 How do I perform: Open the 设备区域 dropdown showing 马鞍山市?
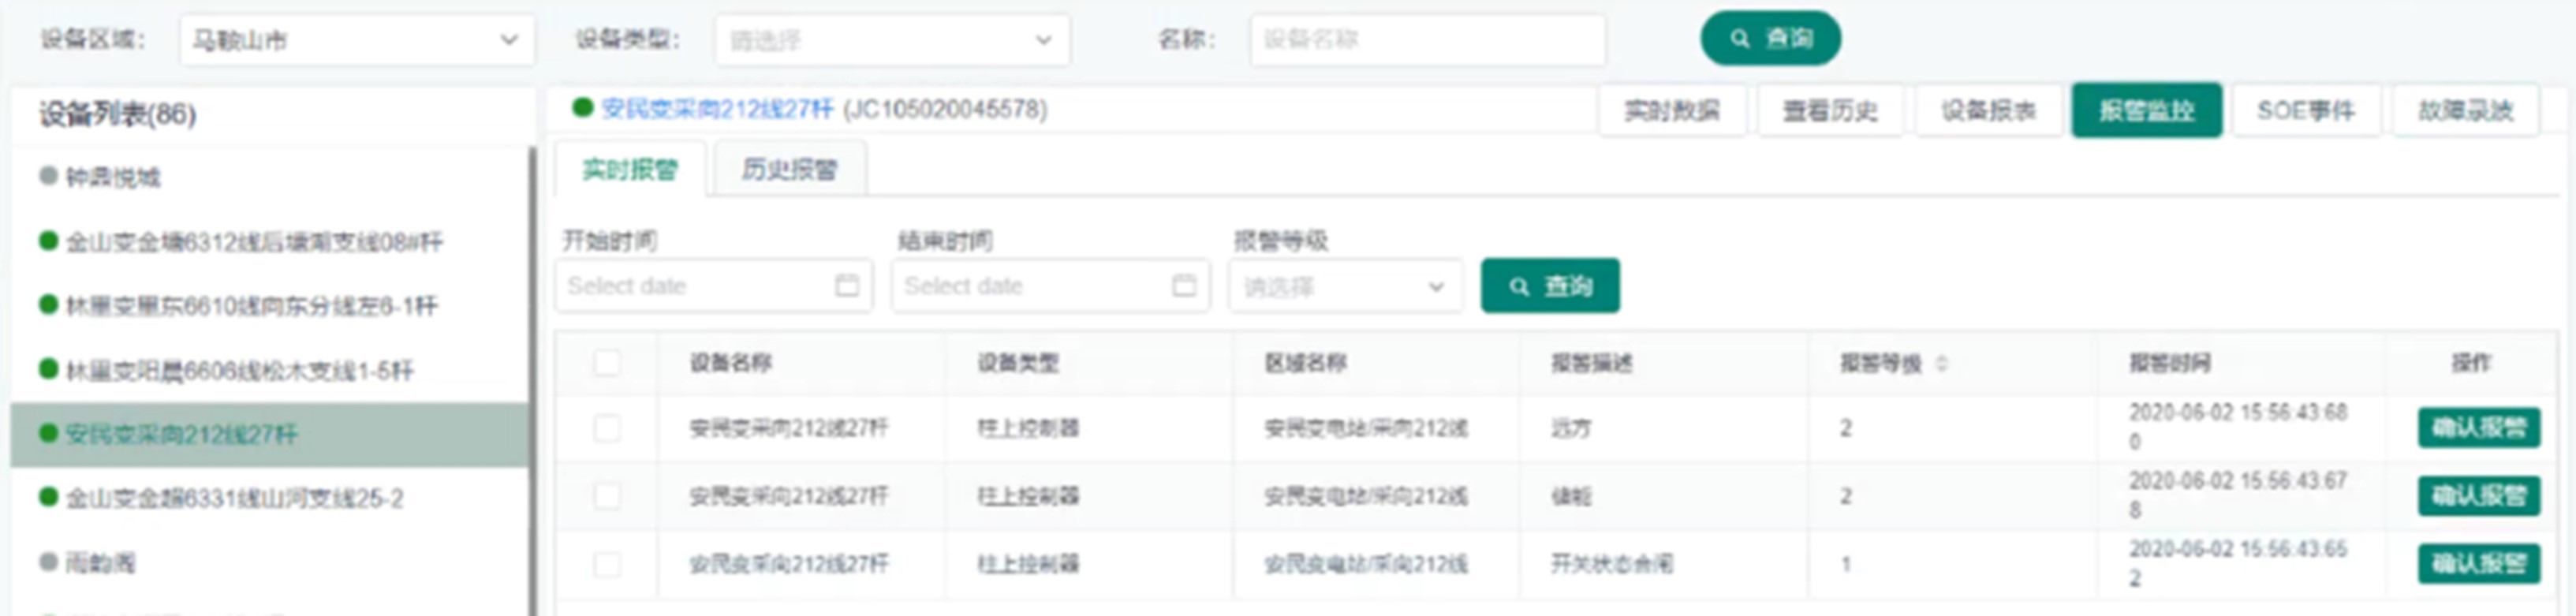[356, 40]
